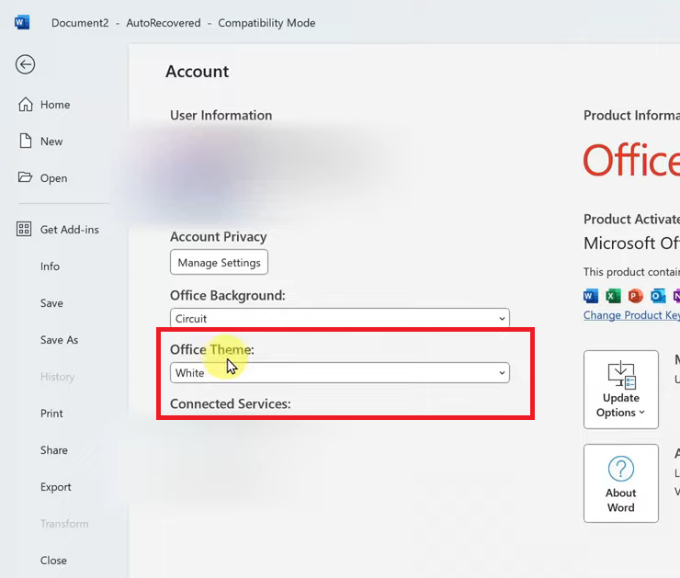
Task: Click the Home house icon in sidebar
Action: (25, 105)
